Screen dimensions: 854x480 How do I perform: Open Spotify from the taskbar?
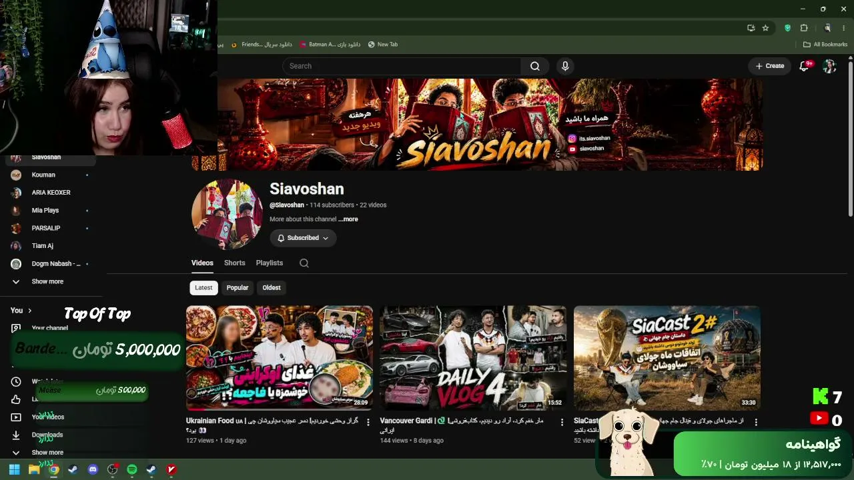[132, 469]
